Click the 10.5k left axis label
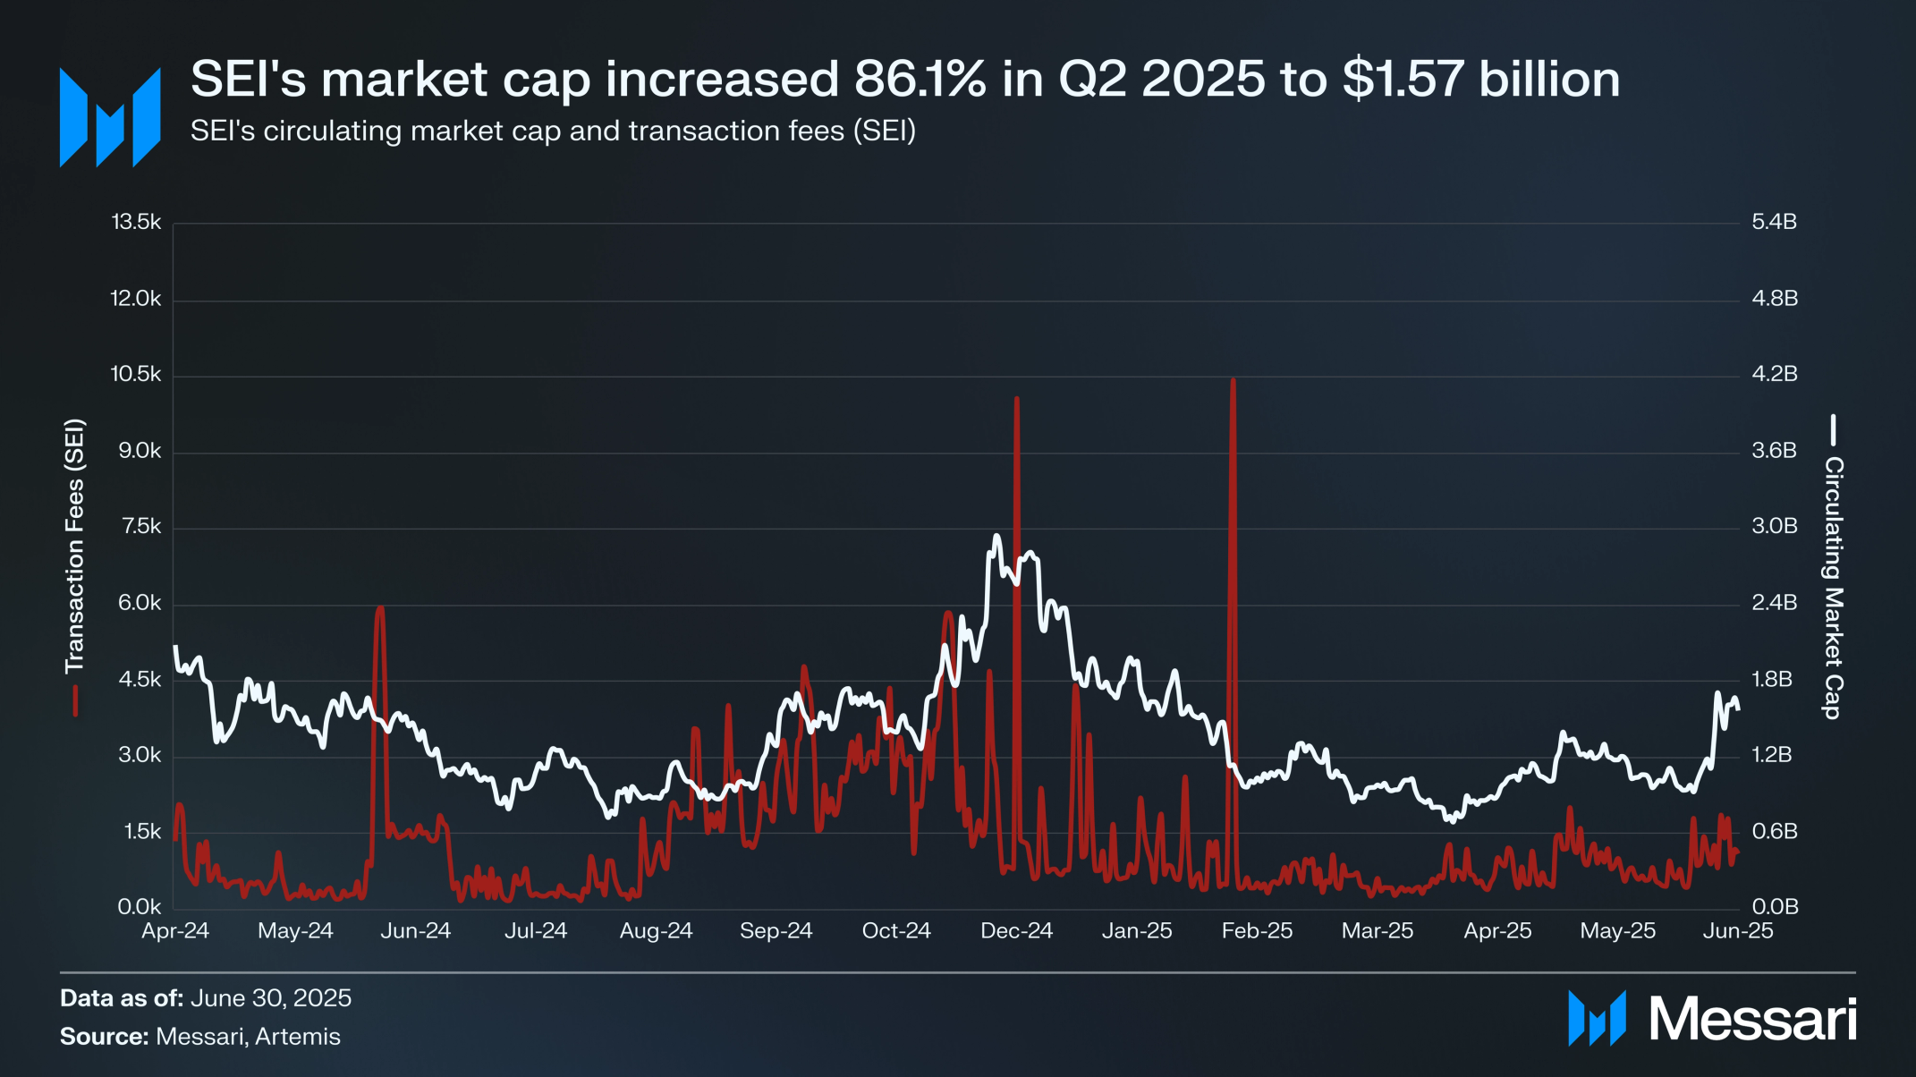This screenshot has height=1077, width=1916. [x=136, y=374]
